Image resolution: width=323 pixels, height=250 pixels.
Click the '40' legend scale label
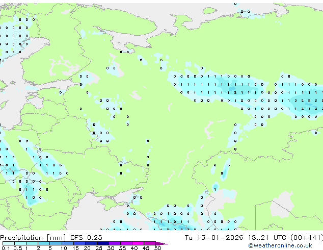tap(134, 248)
